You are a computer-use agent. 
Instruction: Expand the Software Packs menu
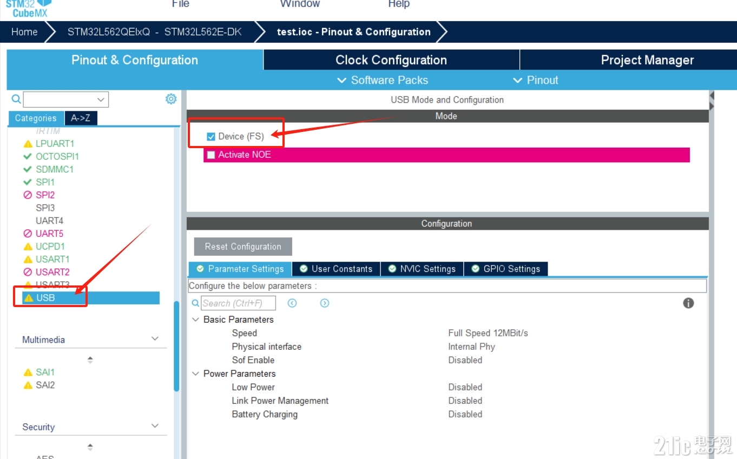(x=383, y=80)
